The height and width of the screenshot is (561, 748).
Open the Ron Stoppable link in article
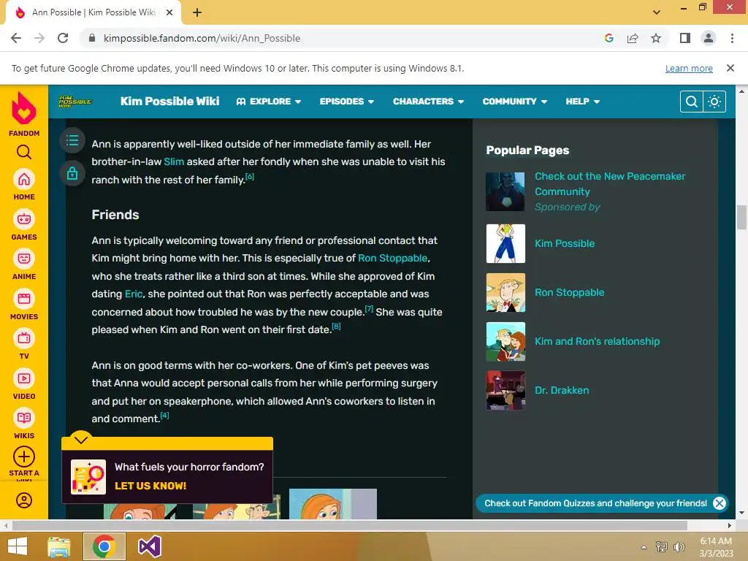coord(392,258)
